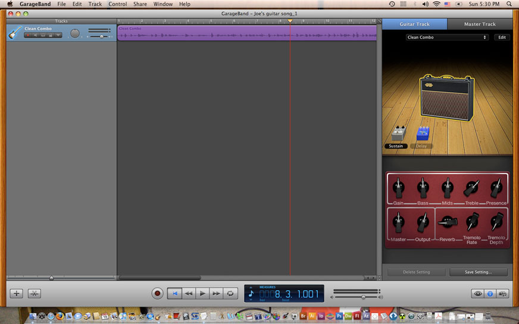Enable recording on Clean Combo track
Viewport: 519px width, 324px height.
click(x=27, y=36)
